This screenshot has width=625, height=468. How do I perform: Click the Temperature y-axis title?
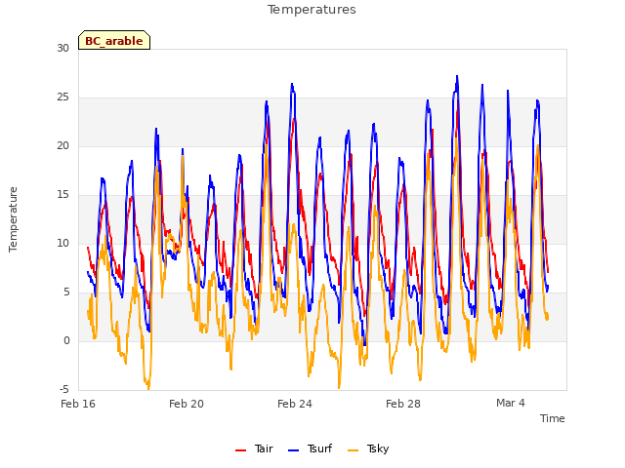pos(13,219)
